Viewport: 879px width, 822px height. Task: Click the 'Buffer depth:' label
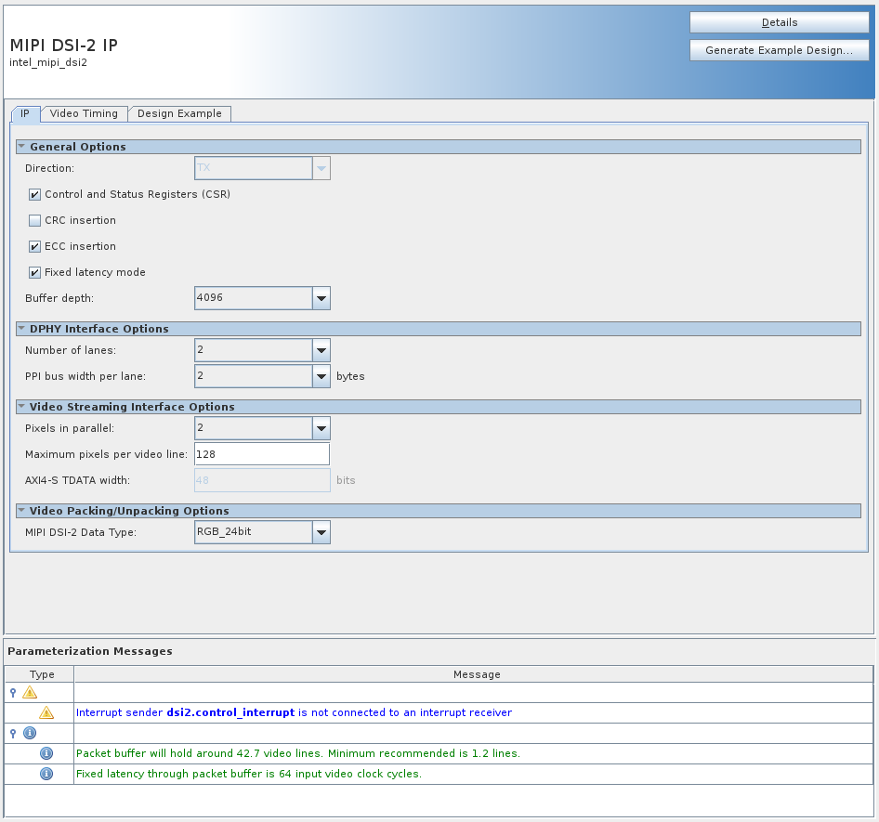(59, 298)
